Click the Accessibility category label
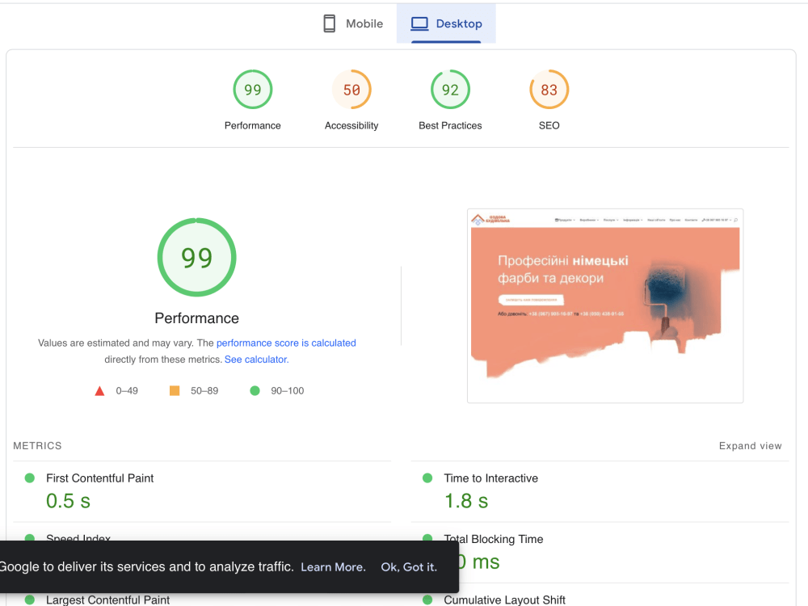The image size is (808, 606). click(351, 126)
